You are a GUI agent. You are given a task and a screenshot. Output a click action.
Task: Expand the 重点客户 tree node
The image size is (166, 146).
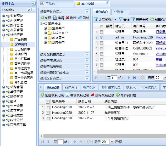(46, 28)
